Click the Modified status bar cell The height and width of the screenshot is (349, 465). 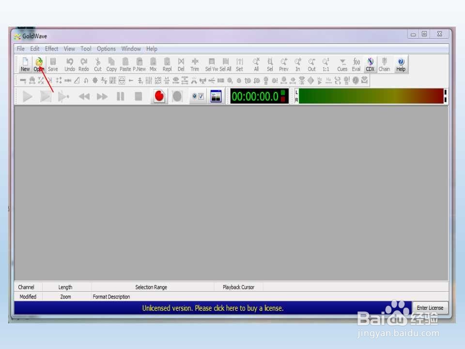click(x=28, y=297)
